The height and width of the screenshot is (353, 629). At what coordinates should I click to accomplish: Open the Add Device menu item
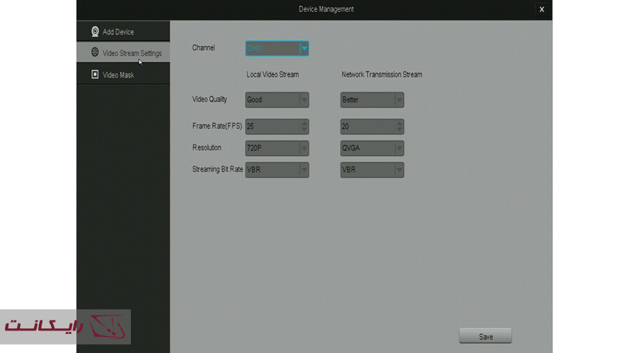click(117, 32)
